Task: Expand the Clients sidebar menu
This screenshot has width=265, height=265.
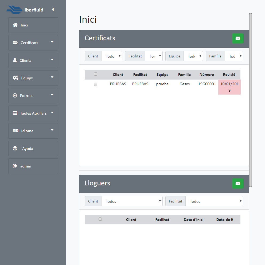Action: coord(33,60)
